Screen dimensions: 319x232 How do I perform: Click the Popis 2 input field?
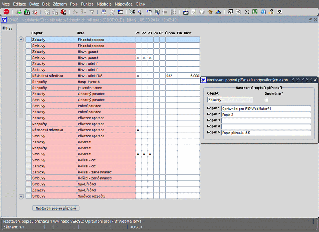click(x=266, y=115)
